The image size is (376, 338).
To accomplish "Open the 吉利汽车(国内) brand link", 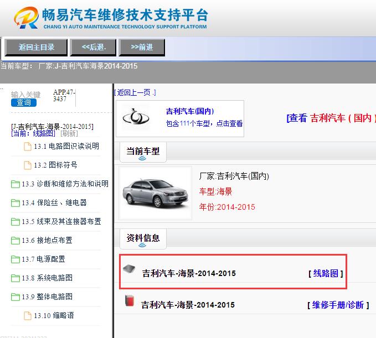I will point(190,111).
